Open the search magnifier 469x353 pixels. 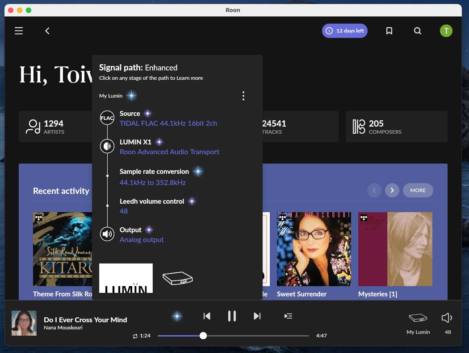click(418, 31)
